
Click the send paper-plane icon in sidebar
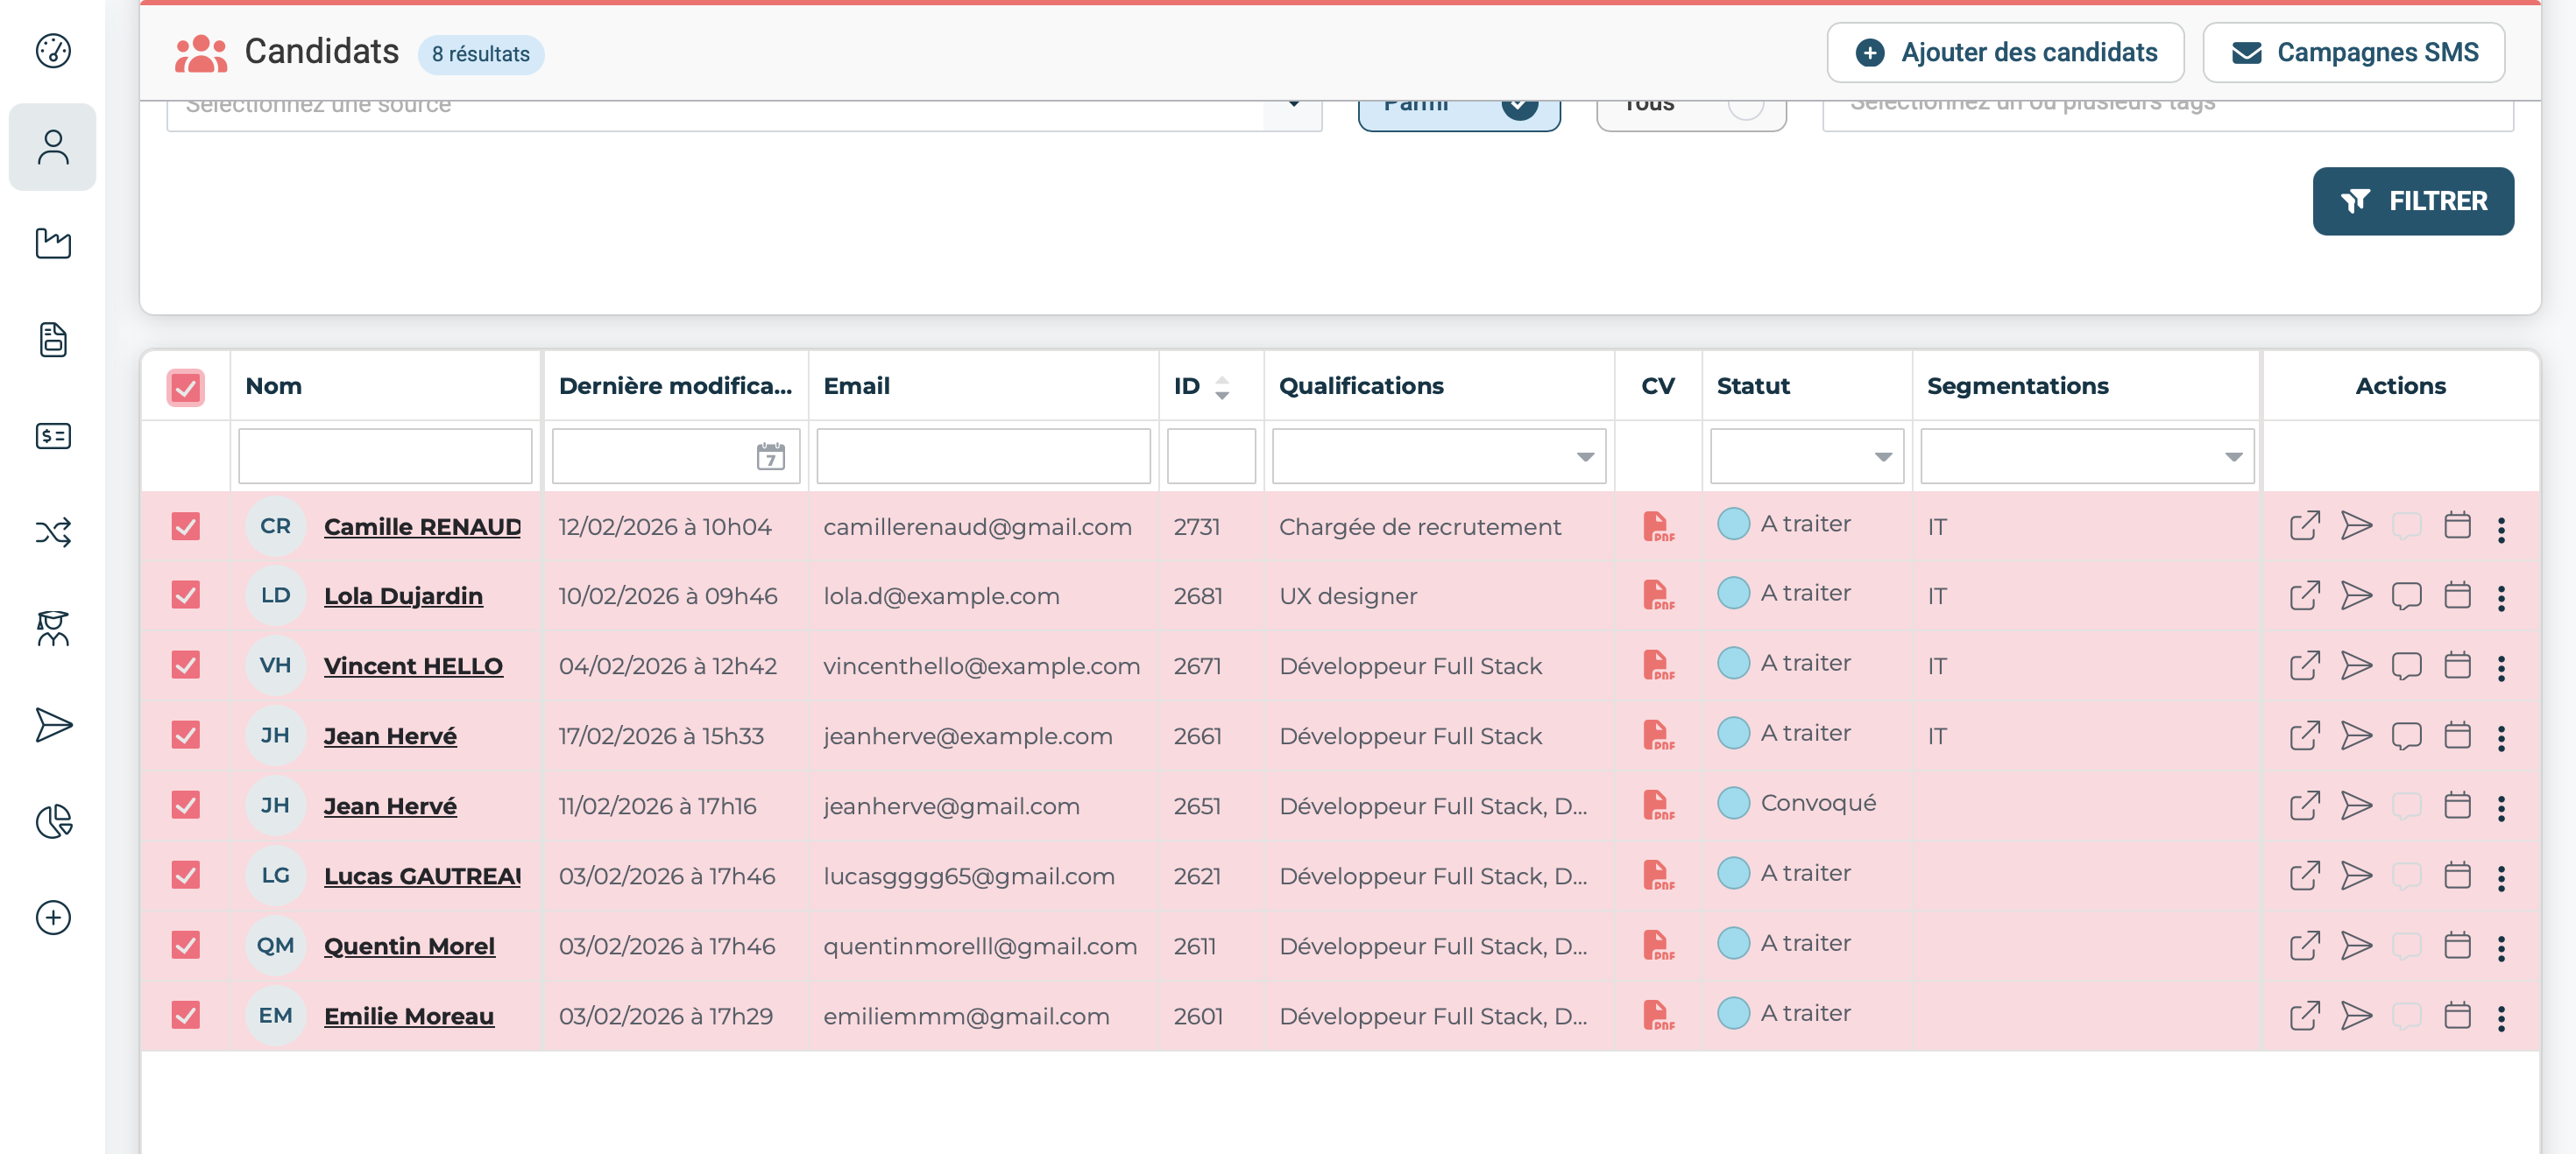tap(53, 724)
